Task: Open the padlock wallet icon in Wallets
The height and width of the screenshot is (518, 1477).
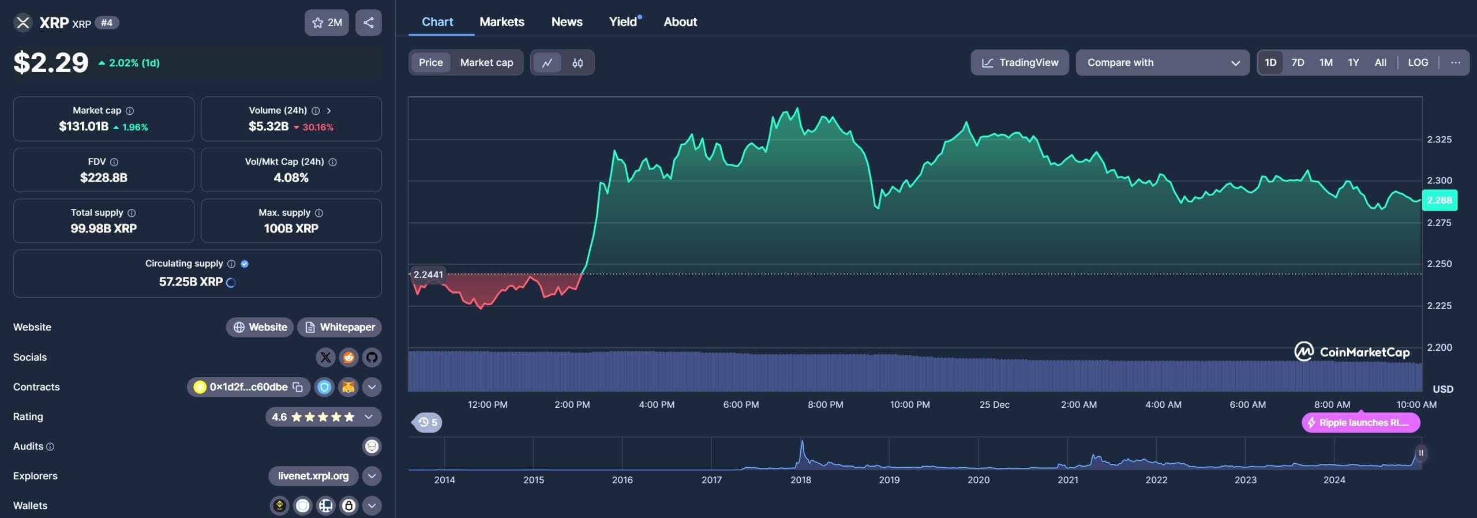Action: point(348,506)
